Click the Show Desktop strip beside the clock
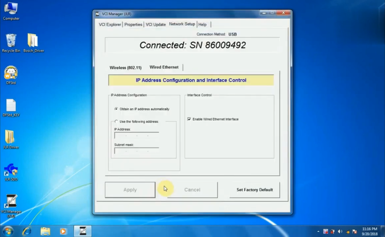385x237 pixels. pyautogui.click(x=383, y=231)
